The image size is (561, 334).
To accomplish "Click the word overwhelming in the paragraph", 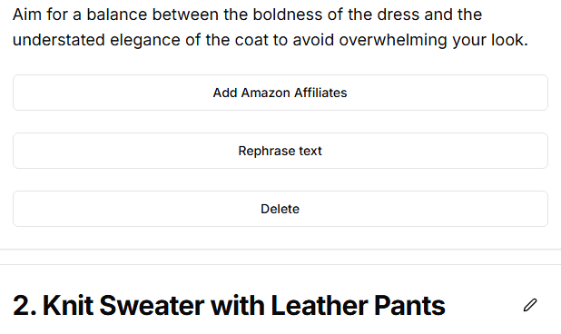I will pos(393,40).
